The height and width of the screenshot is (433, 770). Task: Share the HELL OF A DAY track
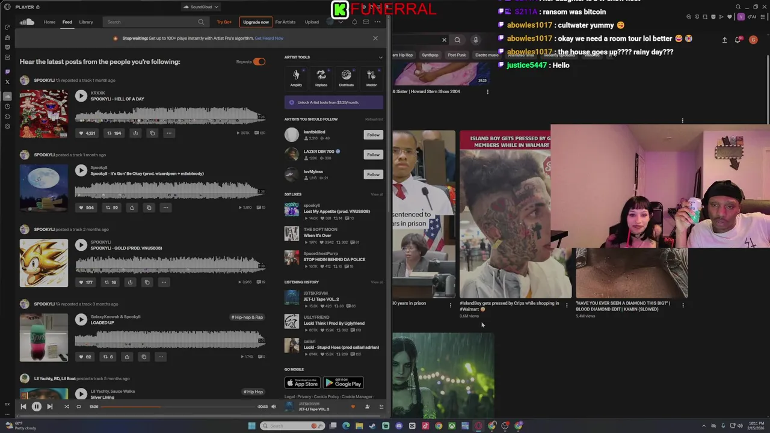click(135, 133)
